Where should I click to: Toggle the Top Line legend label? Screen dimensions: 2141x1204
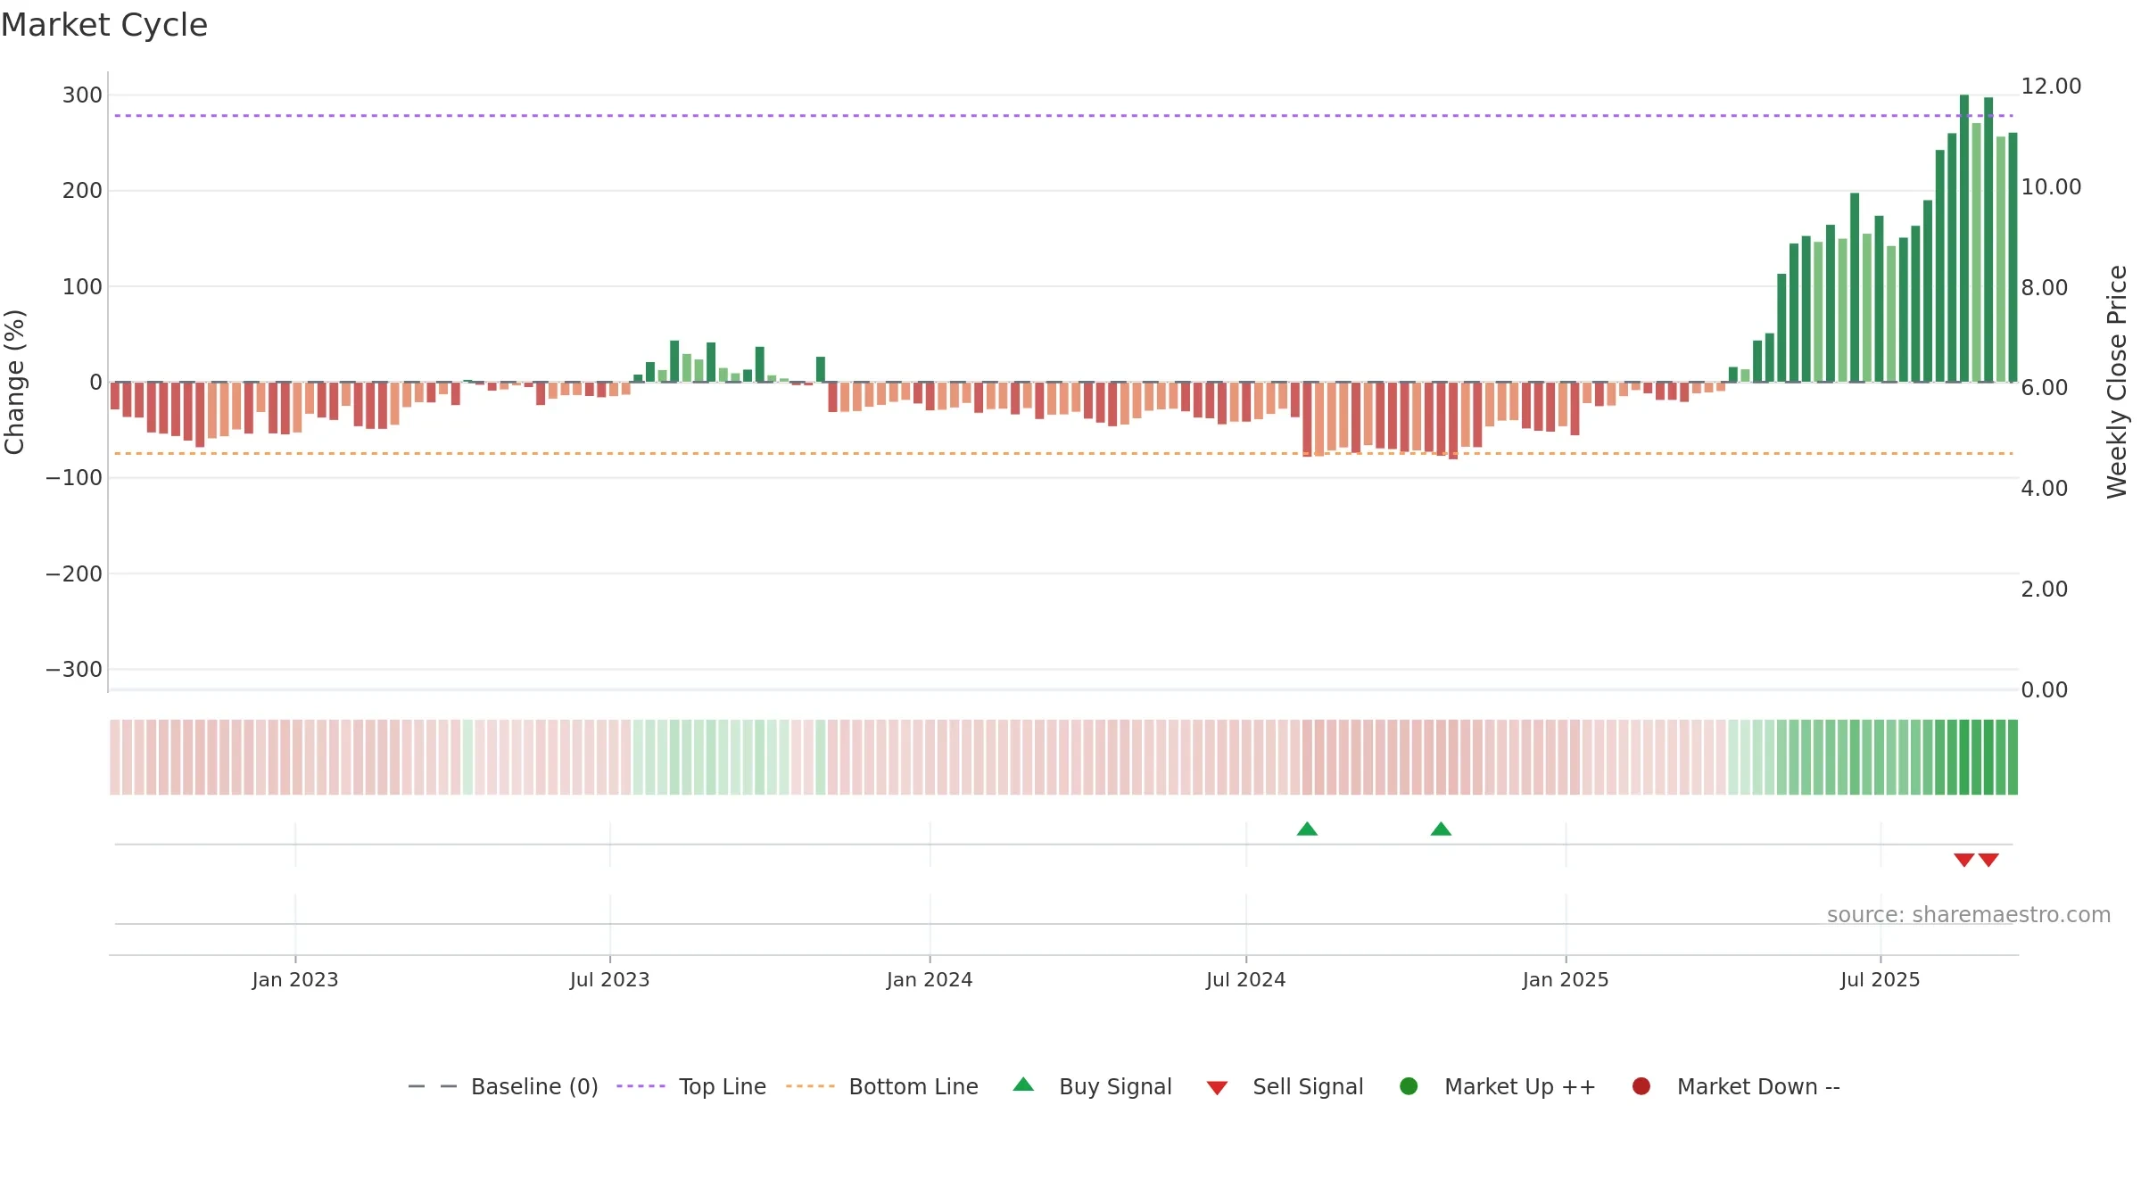point(723,1087)
